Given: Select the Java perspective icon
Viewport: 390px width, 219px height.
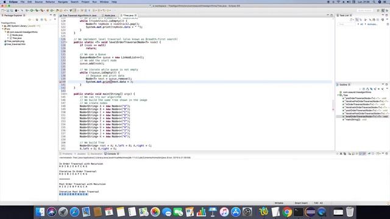Looking at the screenshot, I should coord(383,10).
